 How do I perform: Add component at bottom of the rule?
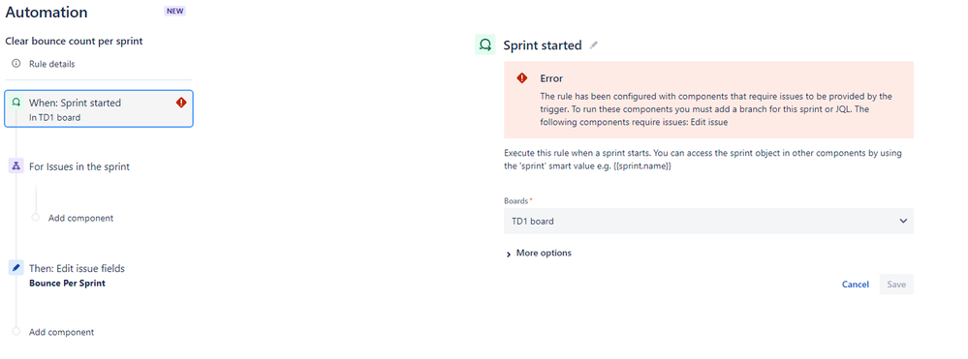[62, 332]
